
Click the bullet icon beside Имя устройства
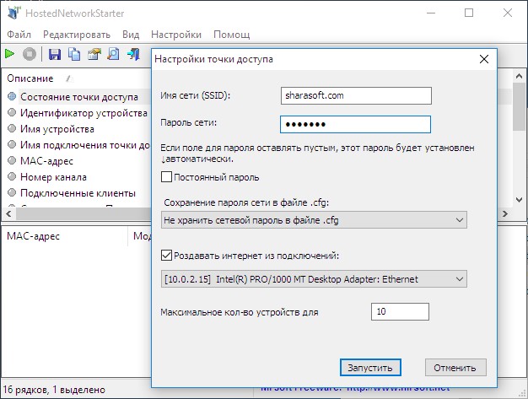12,128
